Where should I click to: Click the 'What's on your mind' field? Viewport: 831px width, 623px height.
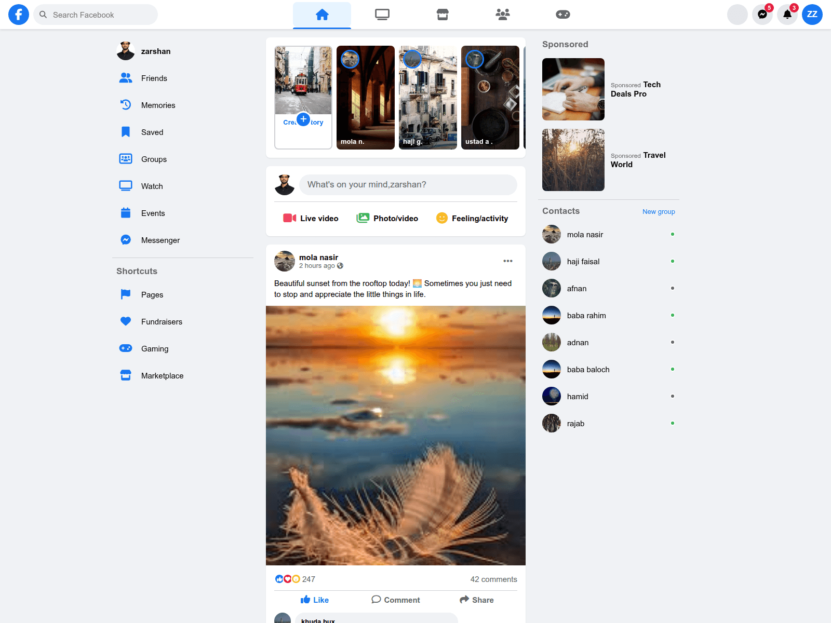(x=408, y=185)
